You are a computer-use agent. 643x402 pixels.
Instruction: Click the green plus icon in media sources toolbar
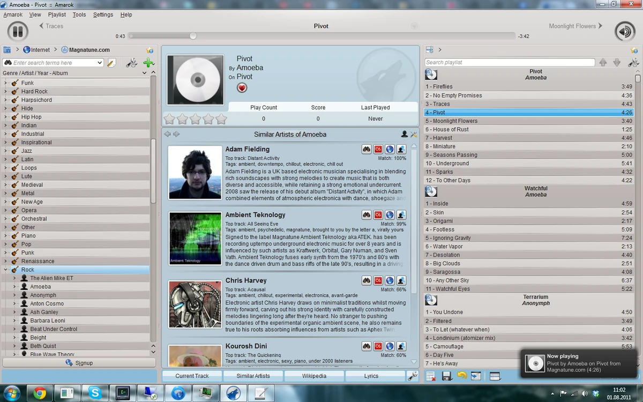[147, 63]
